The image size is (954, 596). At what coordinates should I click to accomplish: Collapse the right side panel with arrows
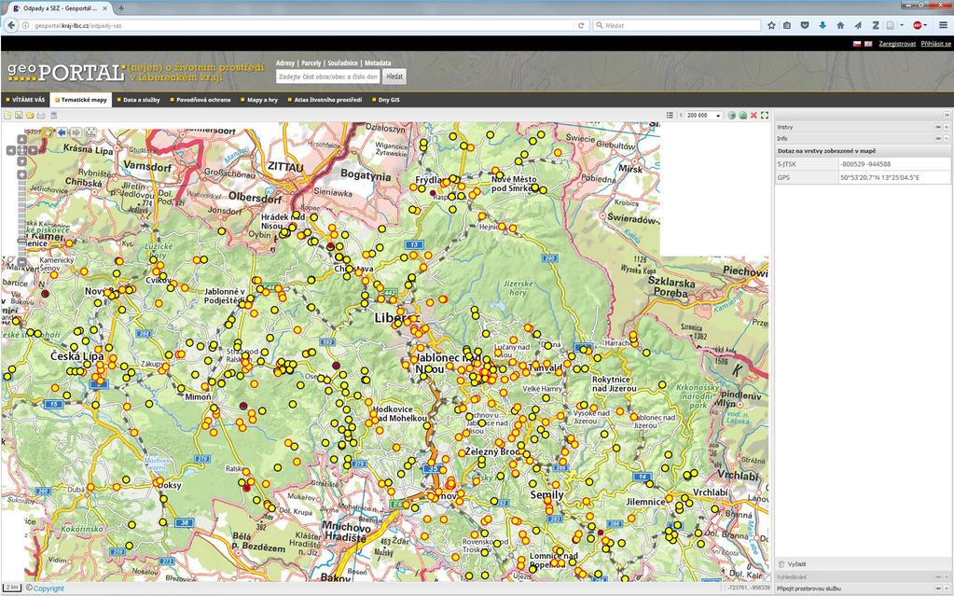coord(947,115)
